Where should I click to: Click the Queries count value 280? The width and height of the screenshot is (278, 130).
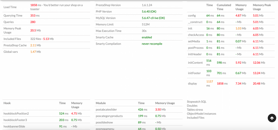pos(33,22)
